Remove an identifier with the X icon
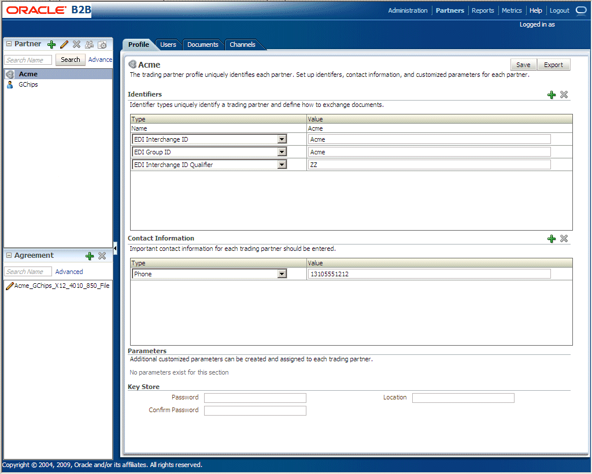Screen dimensions: 592x474 pos(564,95)
